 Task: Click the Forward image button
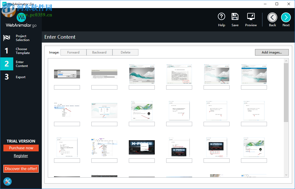point(73,52)
